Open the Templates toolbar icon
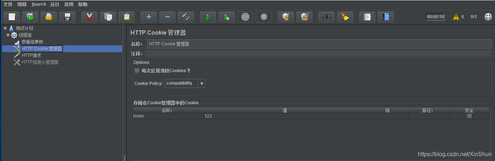 (x=30, y=17)
